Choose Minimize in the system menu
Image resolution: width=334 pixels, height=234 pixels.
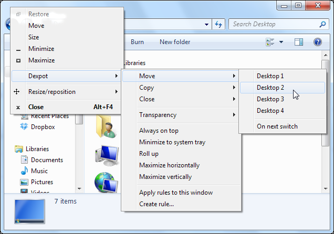pyautogui.click(x=66, y=49)
